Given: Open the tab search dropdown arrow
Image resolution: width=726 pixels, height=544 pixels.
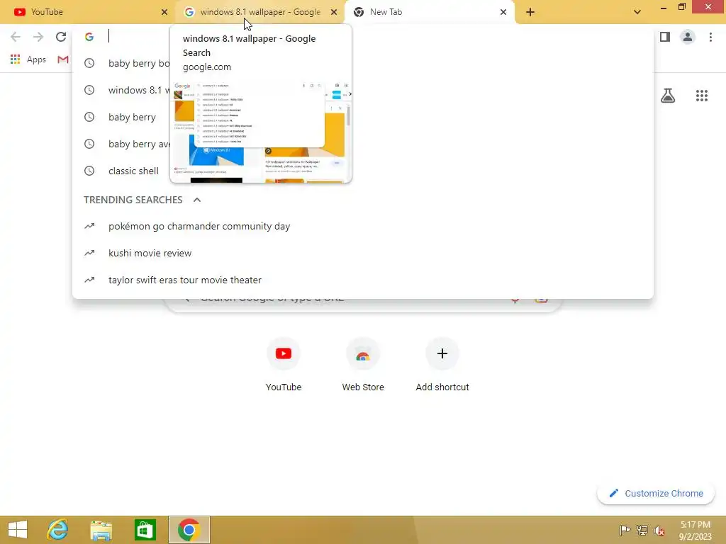Looking at the screenshot, I should [637, 12].
